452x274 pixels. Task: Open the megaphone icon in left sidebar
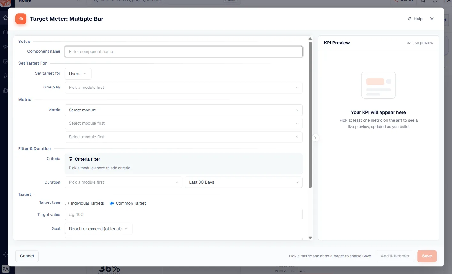coord(5,47)
